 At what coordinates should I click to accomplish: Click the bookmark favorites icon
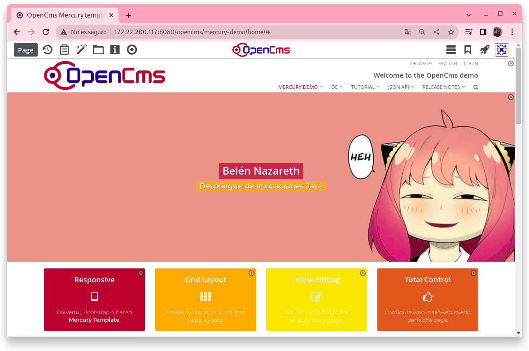(x=468, y=50)
